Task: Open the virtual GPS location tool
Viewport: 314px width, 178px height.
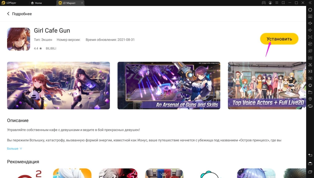Action: [310, 99]
